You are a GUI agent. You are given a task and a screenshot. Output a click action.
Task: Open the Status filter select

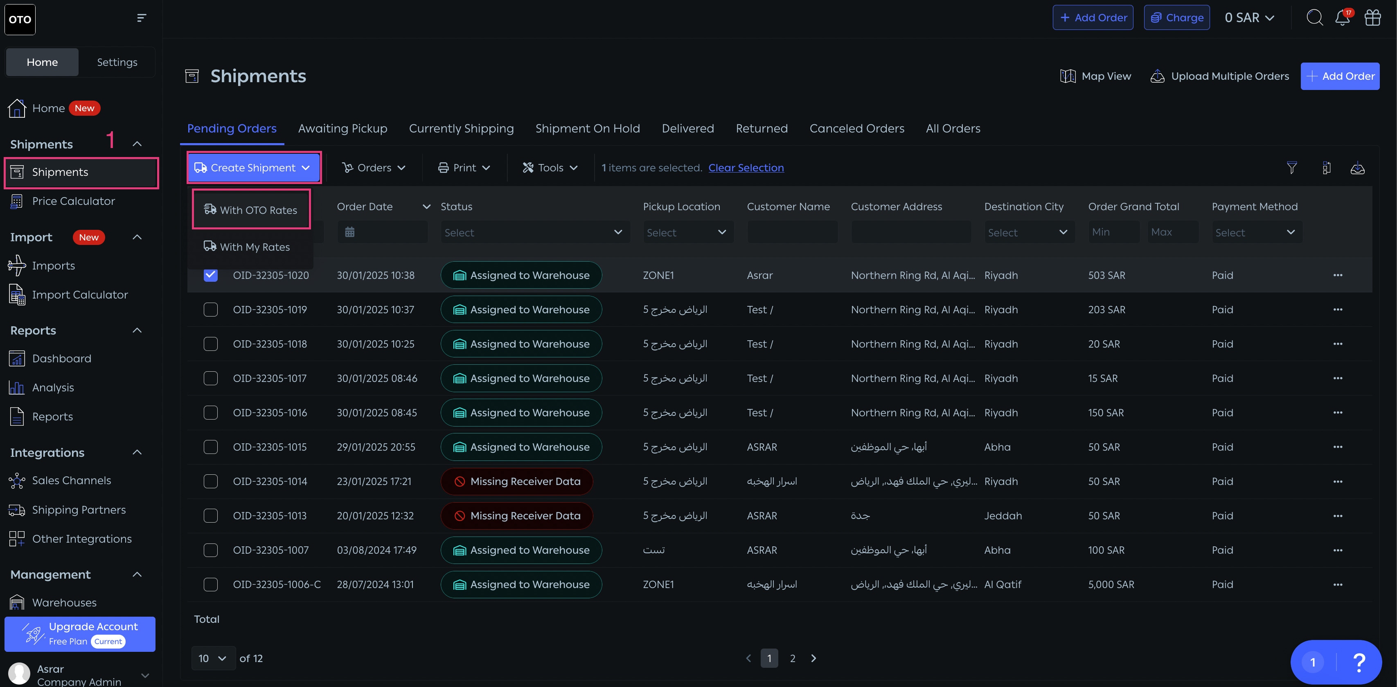(x=535, y=232)
